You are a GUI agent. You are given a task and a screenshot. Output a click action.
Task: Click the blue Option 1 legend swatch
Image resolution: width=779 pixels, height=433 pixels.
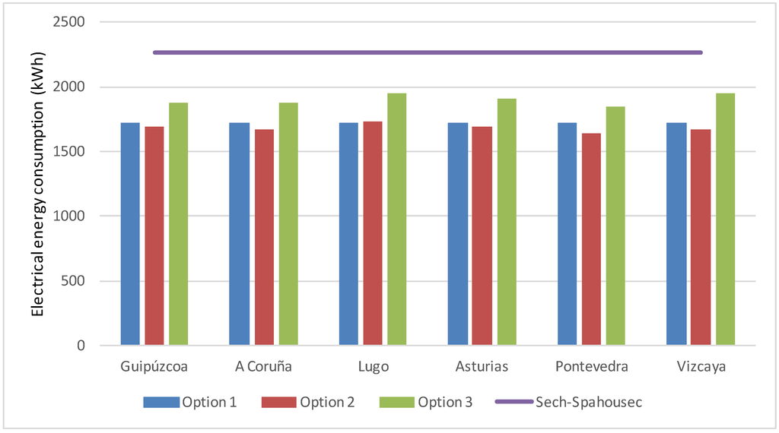161,403
